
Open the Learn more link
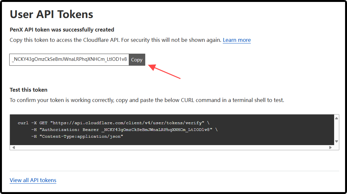(237, 40)
